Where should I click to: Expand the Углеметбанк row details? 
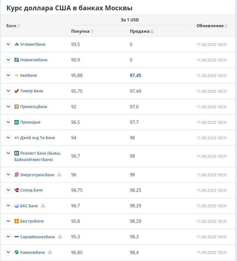point(8,44)
